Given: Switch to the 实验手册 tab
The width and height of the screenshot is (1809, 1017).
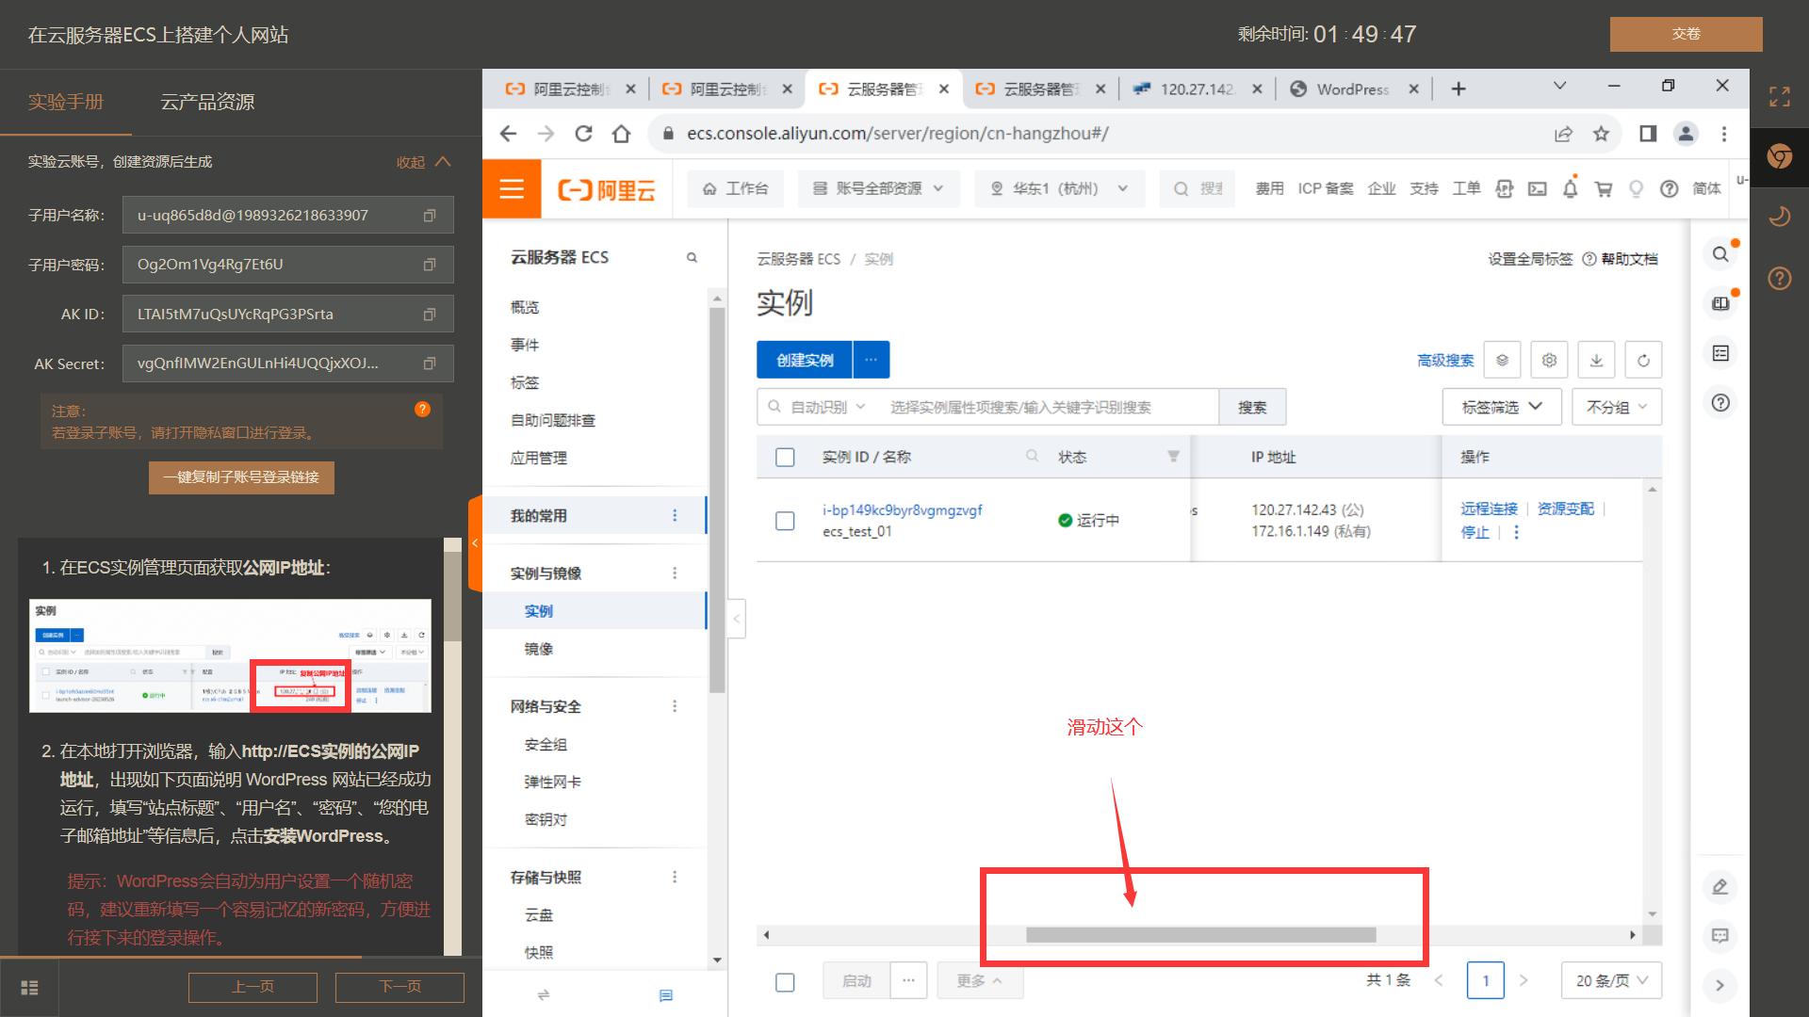Looking at the screenshot, I should click(65, 102).
